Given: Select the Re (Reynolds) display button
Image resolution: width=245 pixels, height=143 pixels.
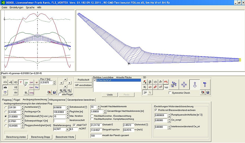Looking at the screenshot, I should pyautogui.click(x=37, y=87).
